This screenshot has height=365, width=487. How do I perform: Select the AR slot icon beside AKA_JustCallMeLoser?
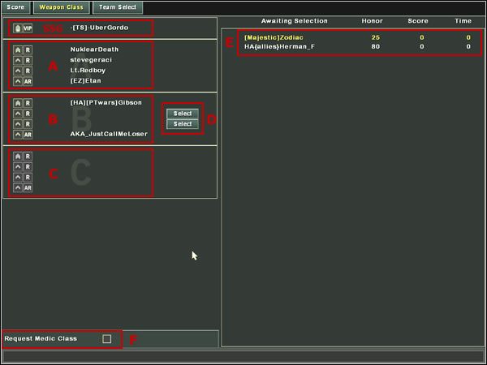[28, 135]
